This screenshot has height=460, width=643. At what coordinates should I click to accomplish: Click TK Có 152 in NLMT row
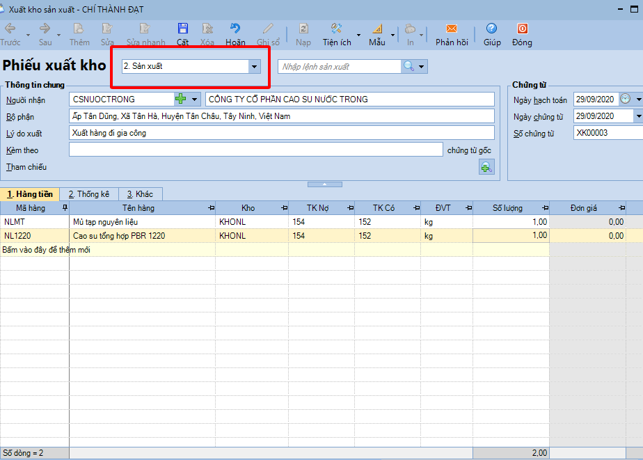388,222
